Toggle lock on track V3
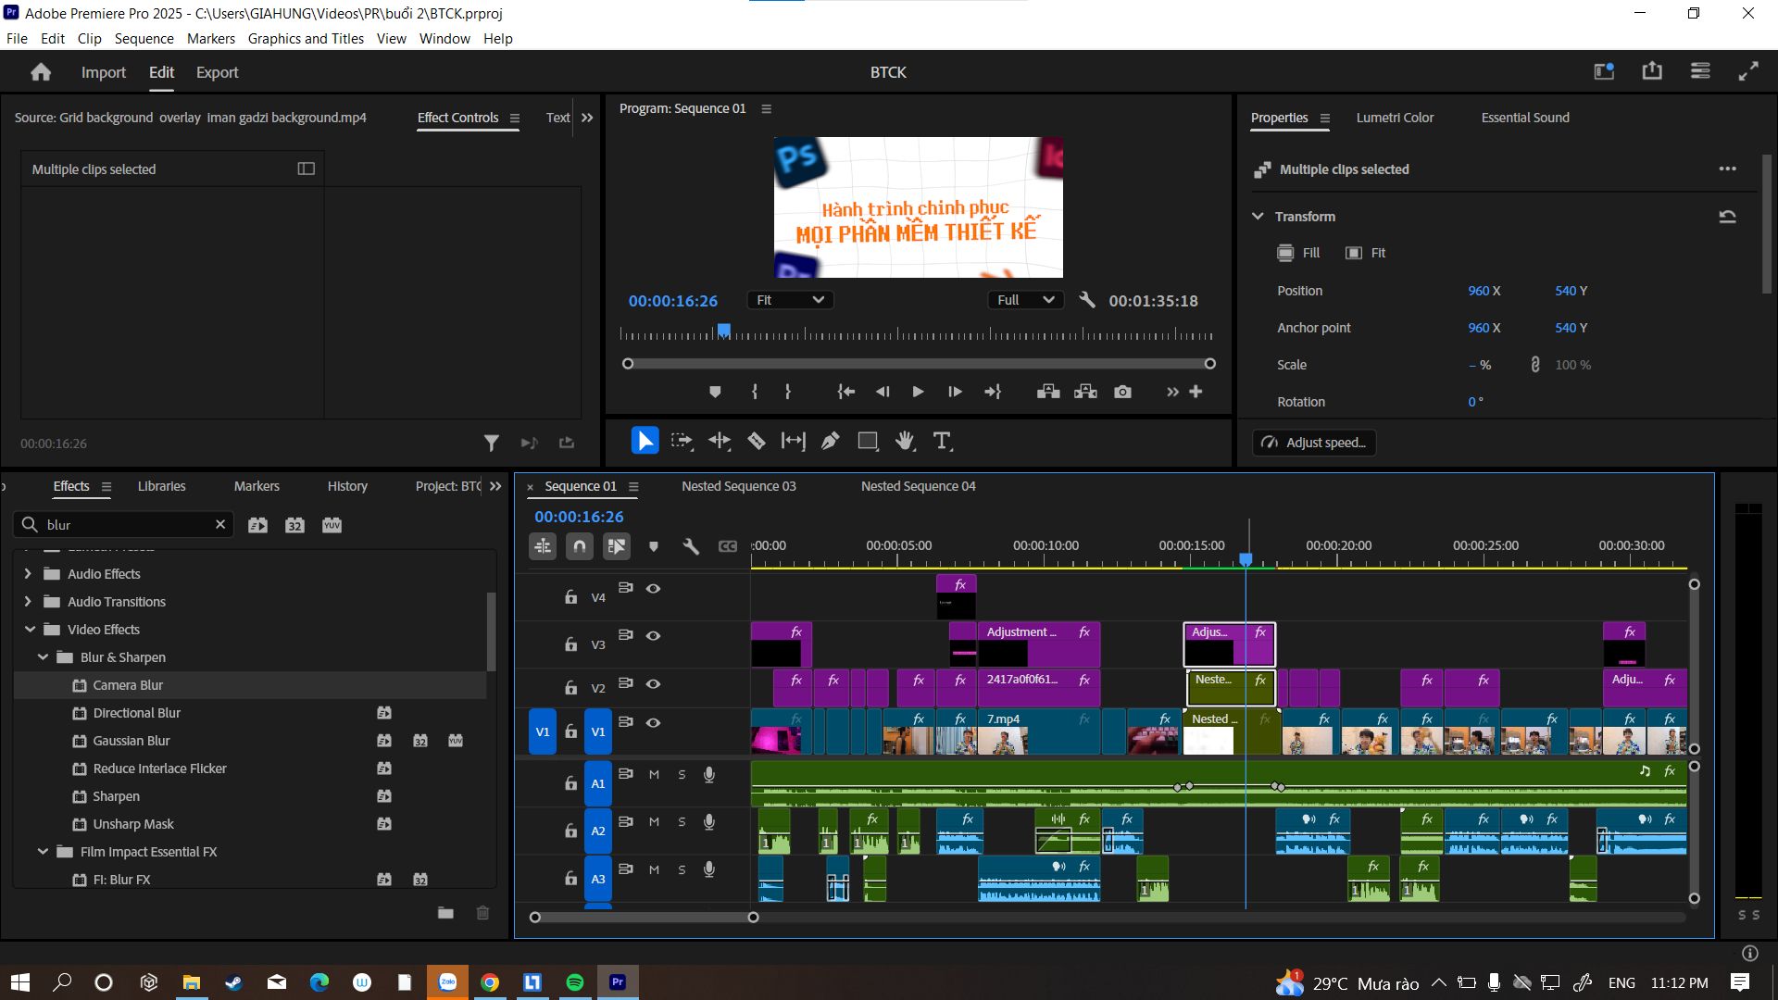 pos(570,644)
